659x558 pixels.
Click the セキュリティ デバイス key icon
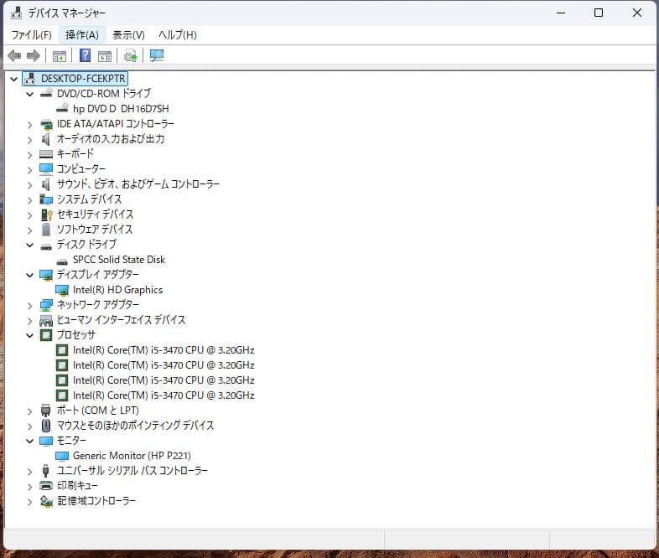pyautogui.click(x=46, y=214)
